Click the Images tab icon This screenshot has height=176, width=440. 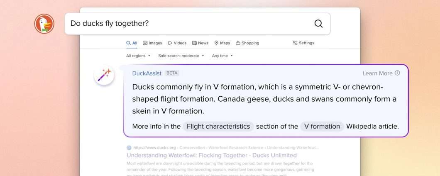coord(145,43)
